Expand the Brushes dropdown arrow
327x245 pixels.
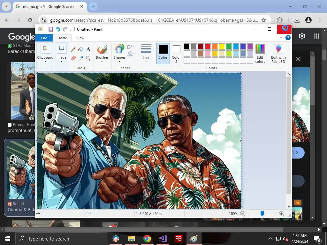[102, 62]
